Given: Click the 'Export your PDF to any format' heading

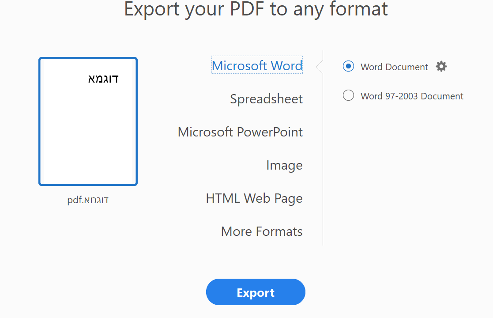Looking at the screenshot, I should [x=256, y=9].
